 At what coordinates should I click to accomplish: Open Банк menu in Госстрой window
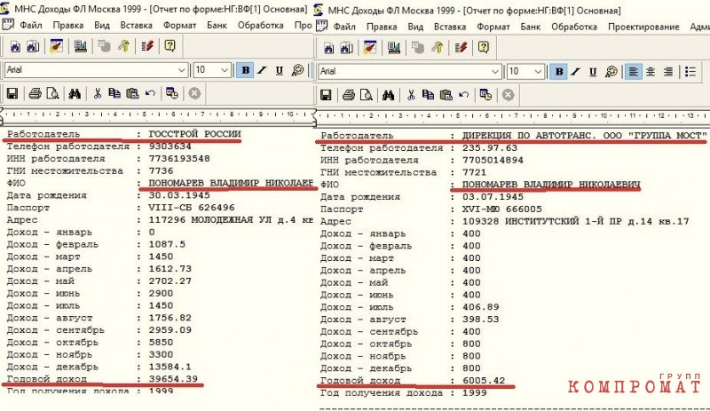point(217,26)
